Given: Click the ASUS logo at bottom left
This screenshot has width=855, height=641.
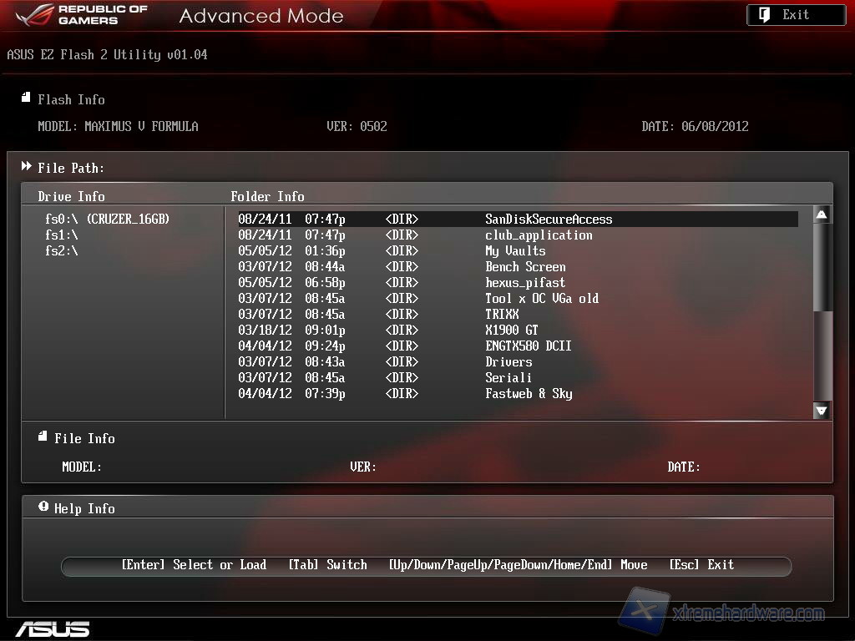Looking at the screenshot, I should point(52,628).
